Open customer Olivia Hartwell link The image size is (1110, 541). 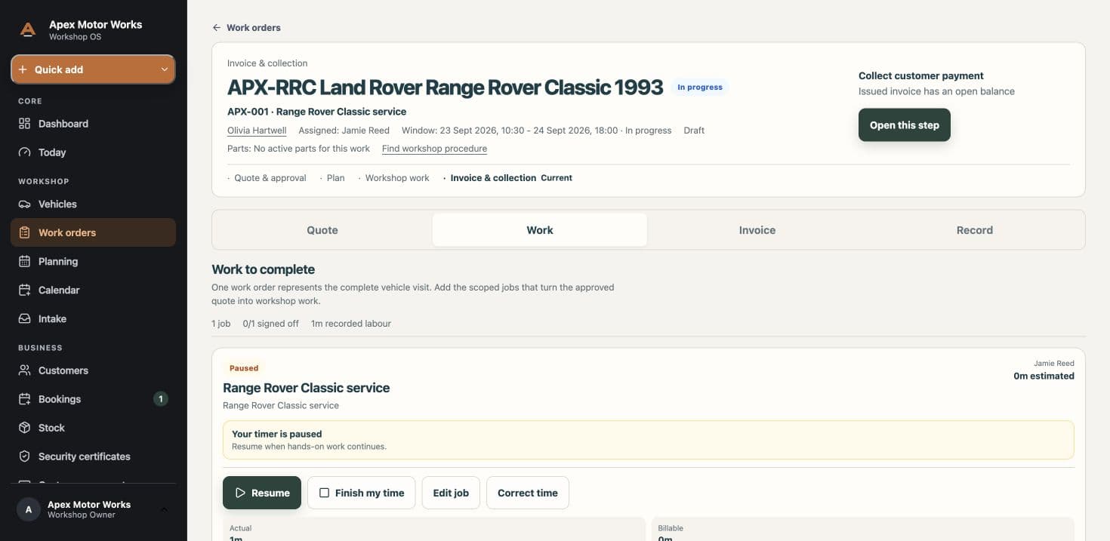(257, 131)
